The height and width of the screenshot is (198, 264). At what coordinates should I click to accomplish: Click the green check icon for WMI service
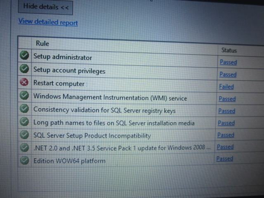coord(24,95)
